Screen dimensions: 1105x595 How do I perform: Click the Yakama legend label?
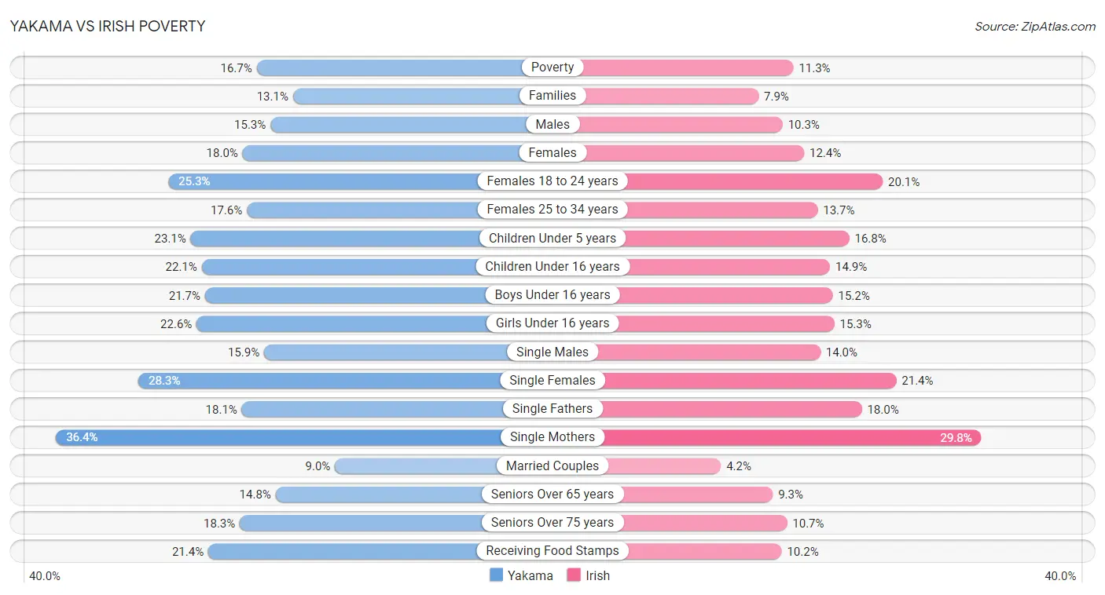530,575
